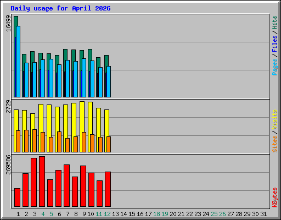
Task: Click the 16499 hits axis value
Action: click(x=8, y=23)
